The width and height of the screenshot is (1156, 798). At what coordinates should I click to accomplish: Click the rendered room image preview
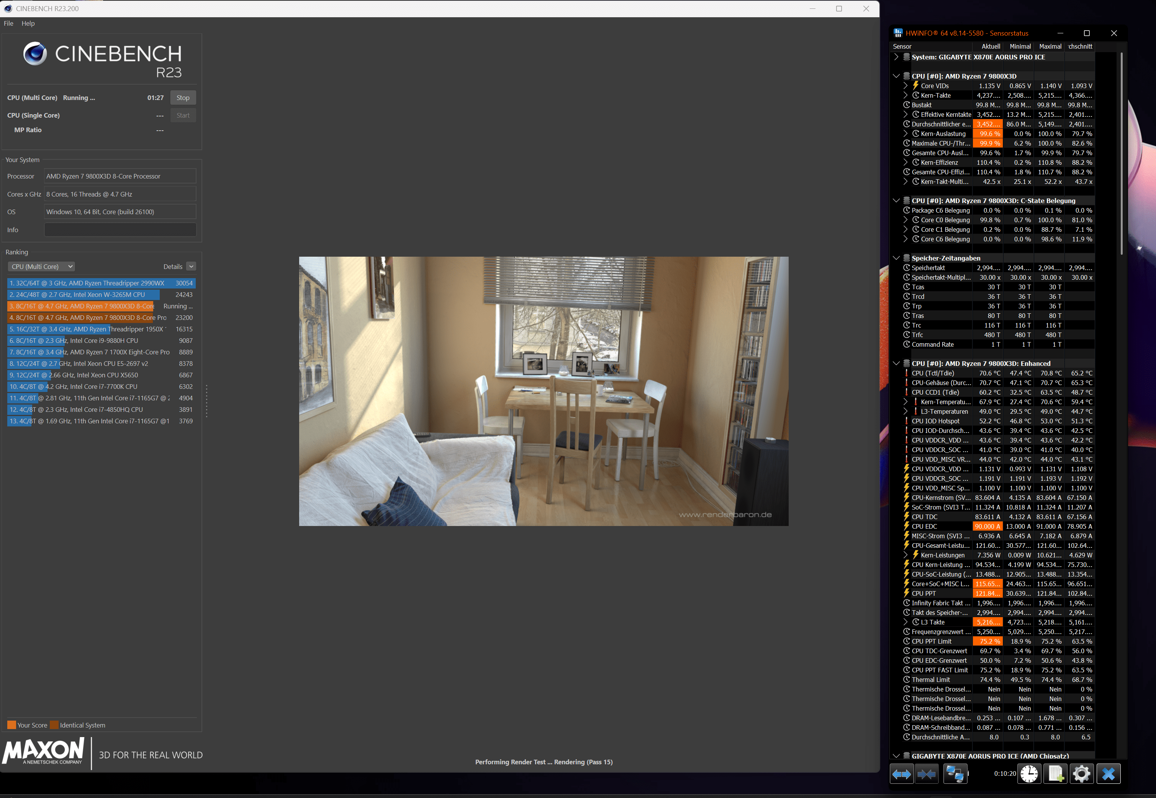544,391
